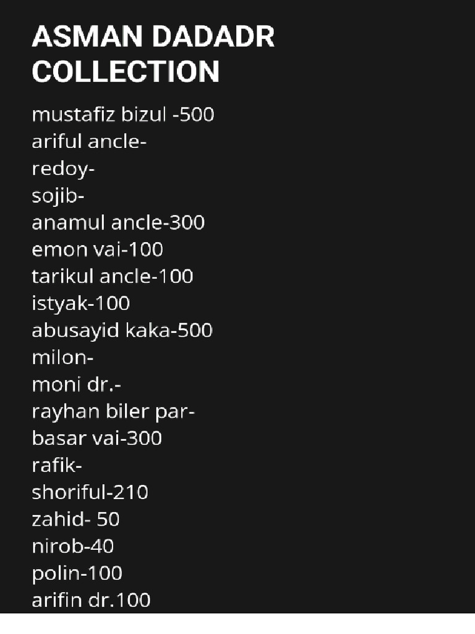Click the abusayid kaka-500 line
The image size is (475, 634).
[x=122, y=331]
